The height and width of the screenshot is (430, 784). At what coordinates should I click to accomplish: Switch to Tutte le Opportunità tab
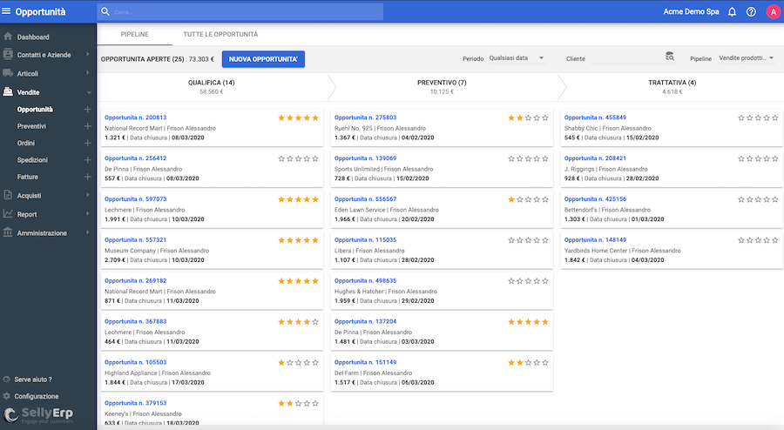220,34
